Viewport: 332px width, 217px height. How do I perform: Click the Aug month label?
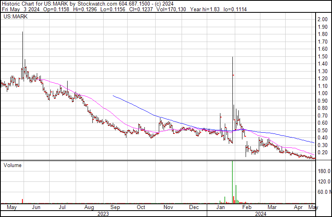click(x=89, y=207)
